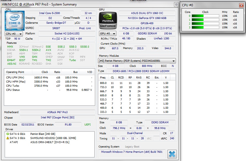Select the 333.3 frequency timing row

[x=137, y=112]
